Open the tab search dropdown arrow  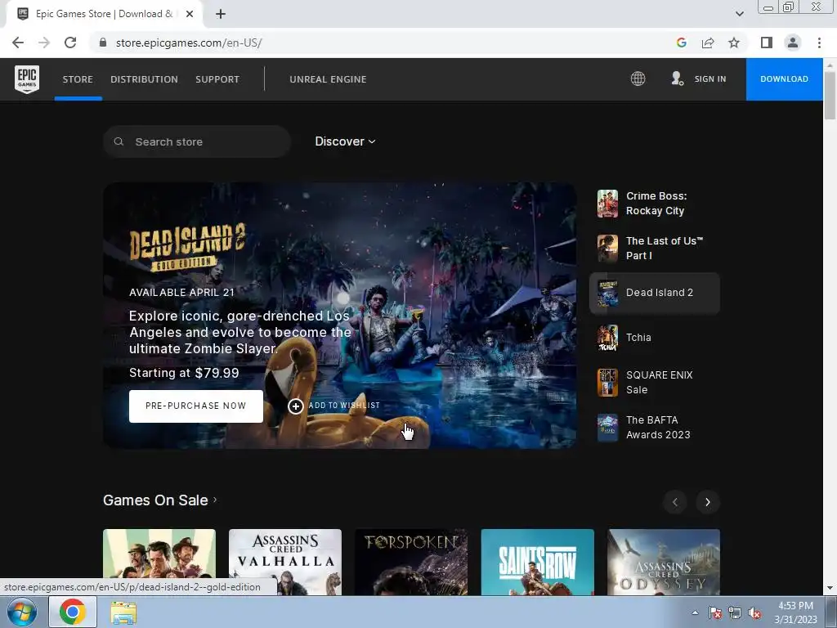(x=739, y=14)
